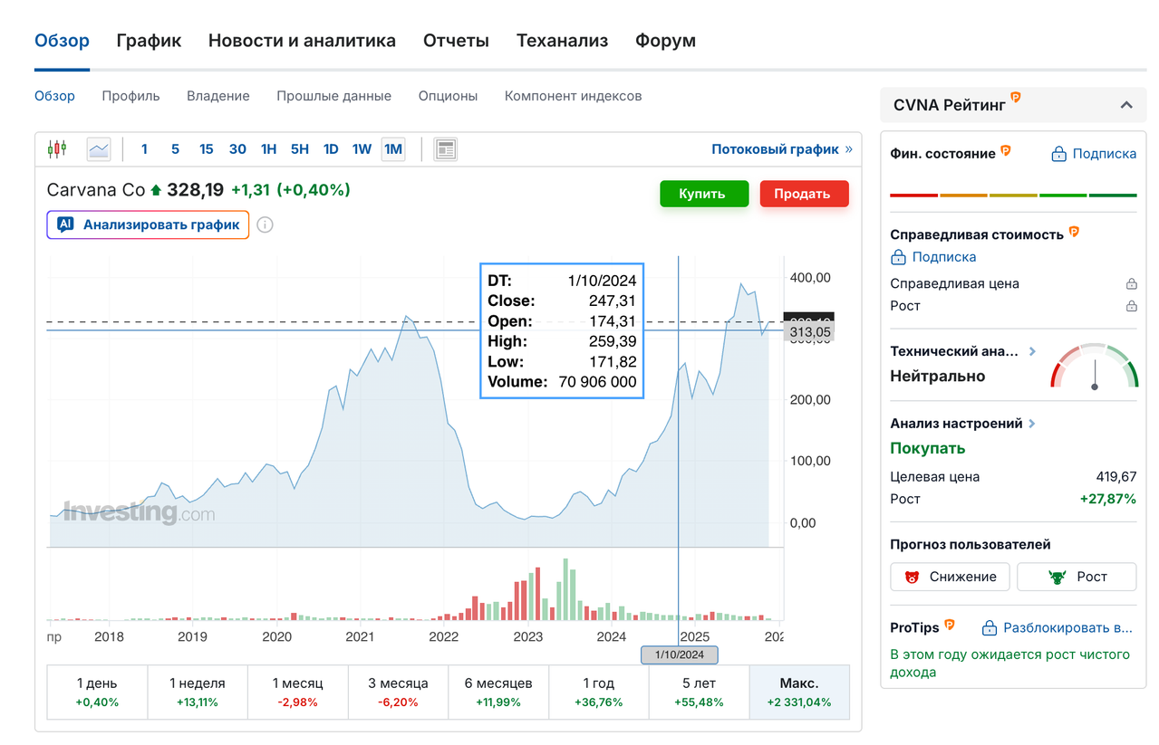Click the financial health color bar
Viewport: 1159px width, 745px height.
(x=1013, y=195)
